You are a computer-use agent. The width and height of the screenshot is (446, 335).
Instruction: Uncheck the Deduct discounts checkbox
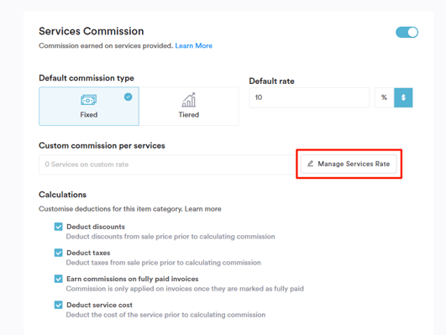point(58,227)
